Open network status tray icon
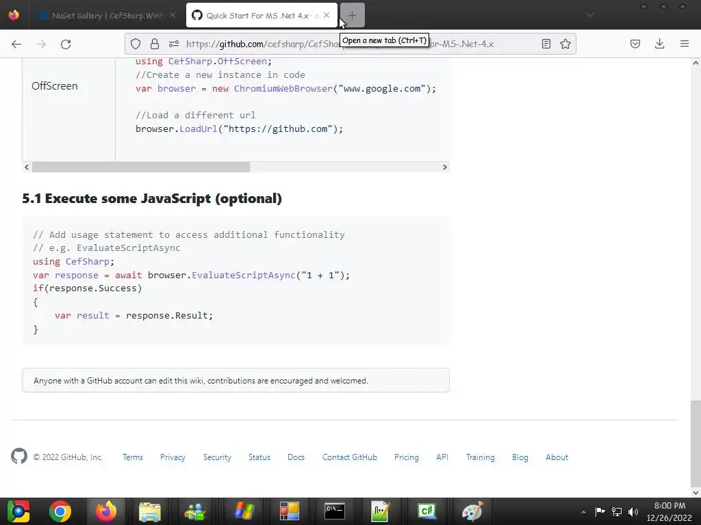Image resolution: width=701 pixels, height=525 pixels. pos(617,511)
